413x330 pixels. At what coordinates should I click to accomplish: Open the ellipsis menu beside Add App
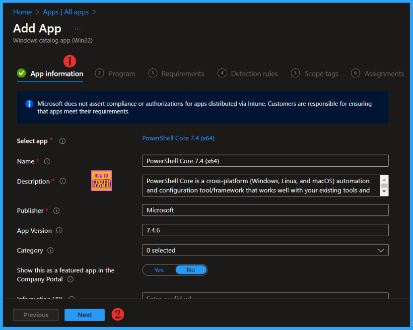(x=77, y=29)
